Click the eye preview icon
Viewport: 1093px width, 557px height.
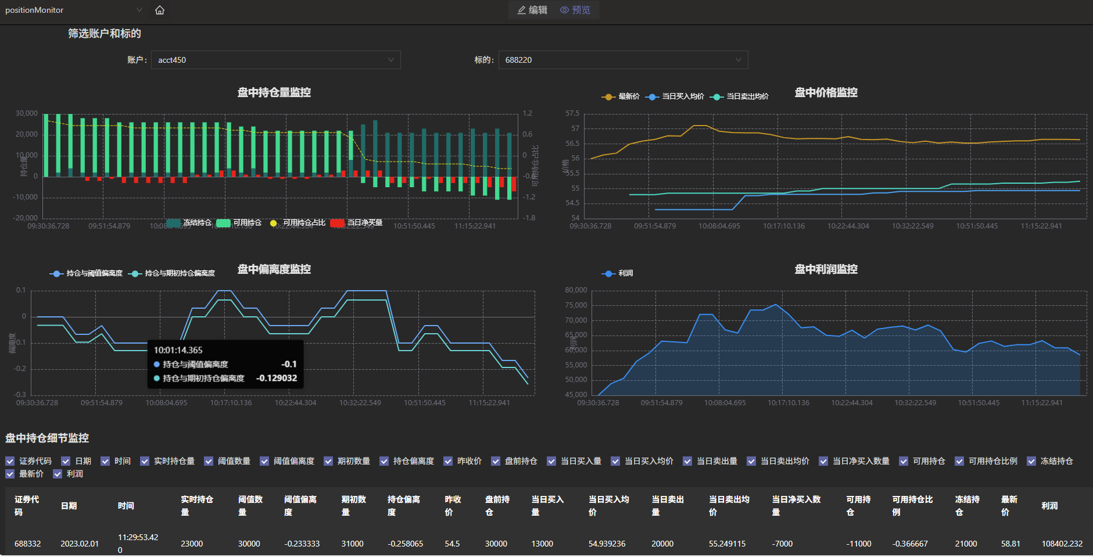point(564,10)
